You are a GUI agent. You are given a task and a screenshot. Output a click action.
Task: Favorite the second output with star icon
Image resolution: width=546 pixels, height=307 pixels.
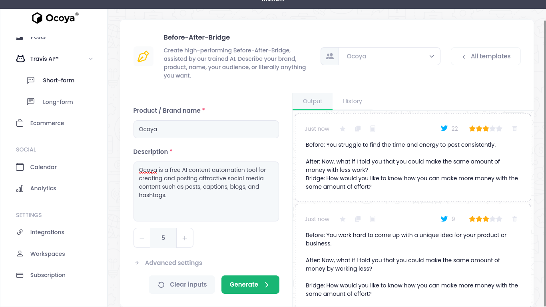[343, 219]
